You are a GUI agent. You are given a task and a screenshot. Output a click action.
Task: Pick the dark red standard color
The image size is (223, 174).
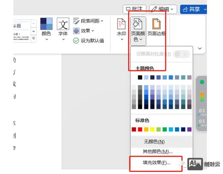click(x=134, y=129)
